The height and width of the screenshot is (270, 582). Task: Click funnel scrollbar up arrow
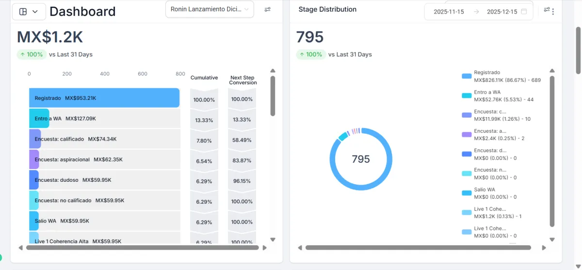pyautogui.click(x=273, y=71)
